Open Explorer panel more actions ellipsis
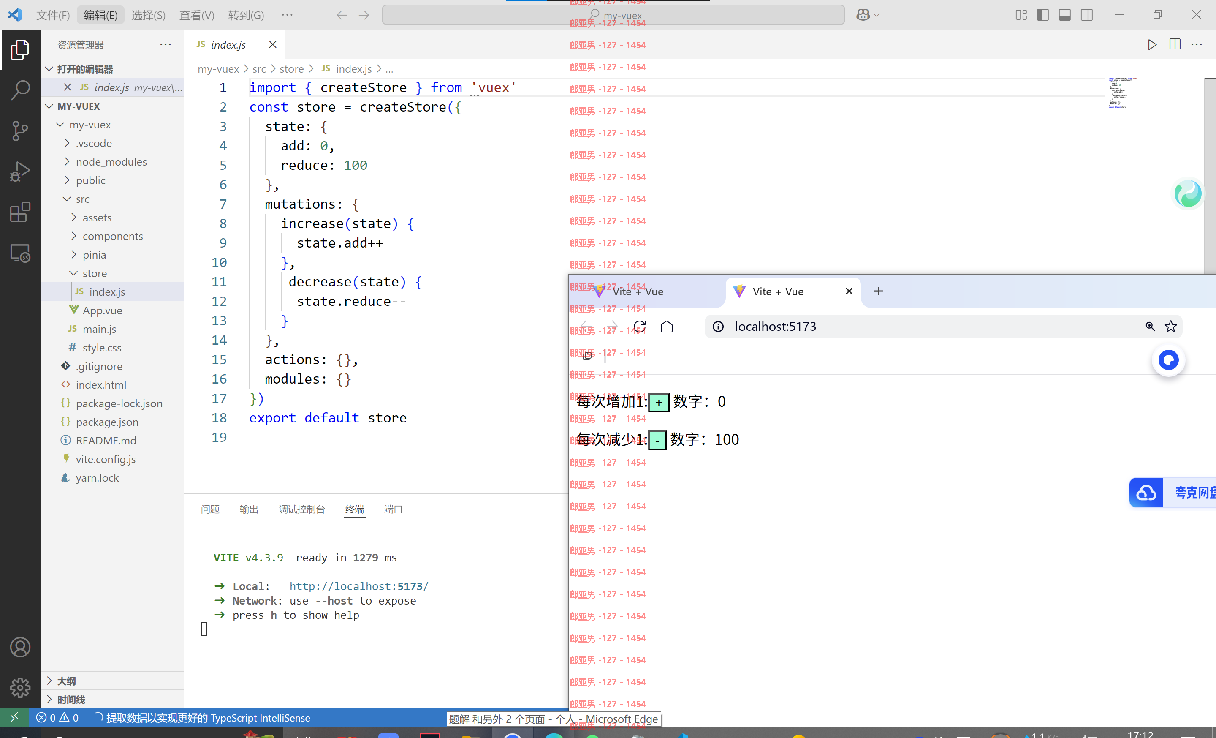The height and width of the screenshot is (738, 1216). click(166, 44)
